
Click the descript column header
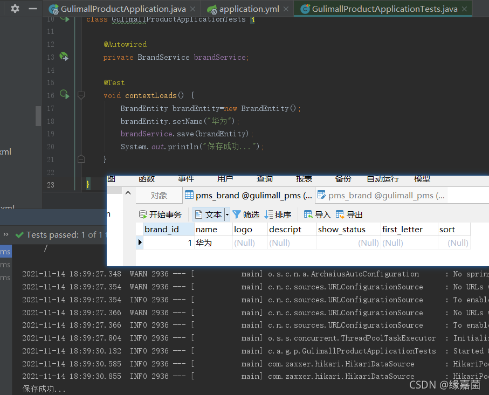pos(292,230)
